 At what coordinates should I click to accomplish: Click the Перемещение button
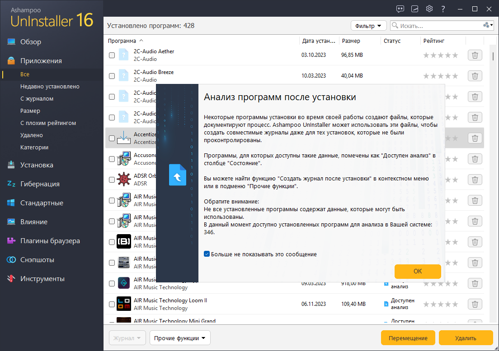[x=408, y=338]
